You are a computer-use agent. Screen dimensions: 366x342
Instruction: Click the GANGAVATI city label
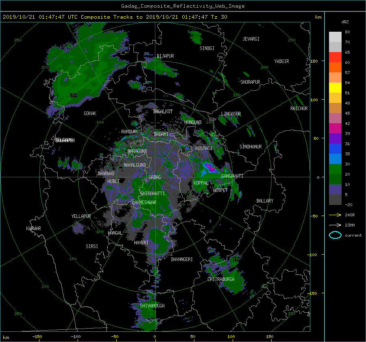232,176
